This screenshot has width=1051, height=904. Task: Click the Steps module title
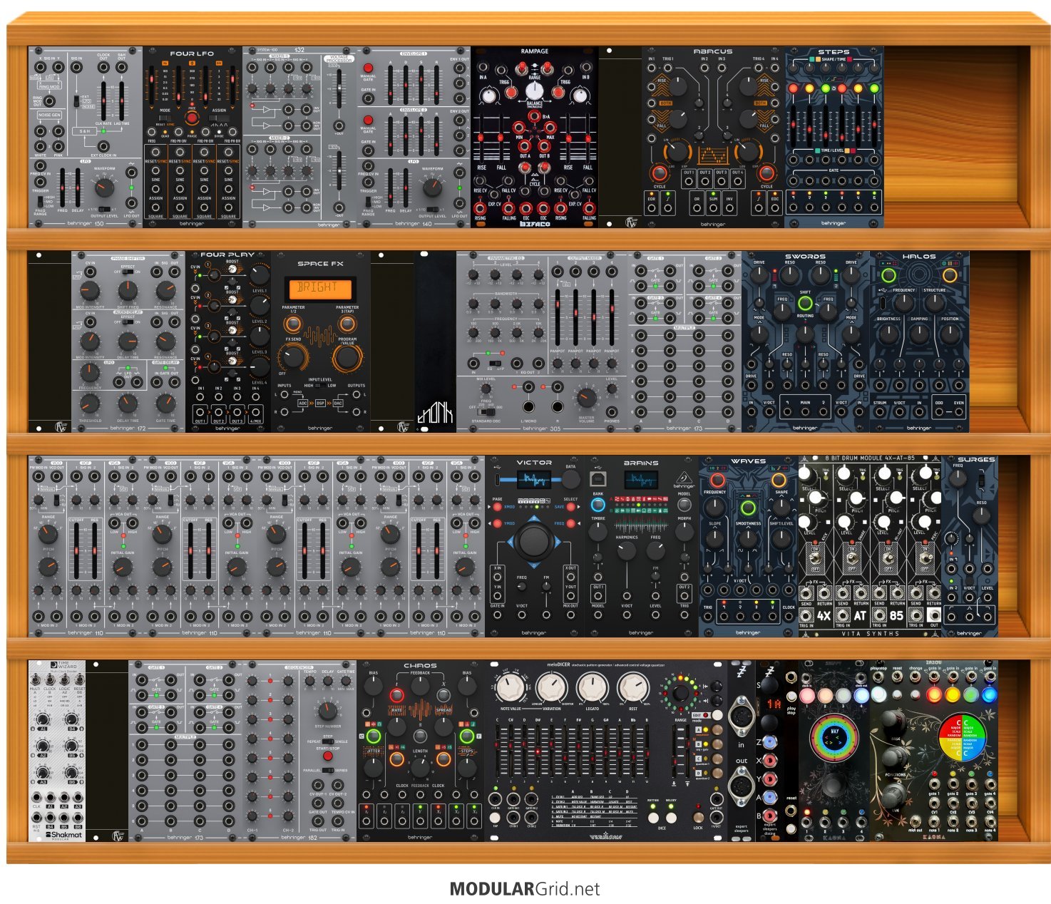click(x=834, y=52)
